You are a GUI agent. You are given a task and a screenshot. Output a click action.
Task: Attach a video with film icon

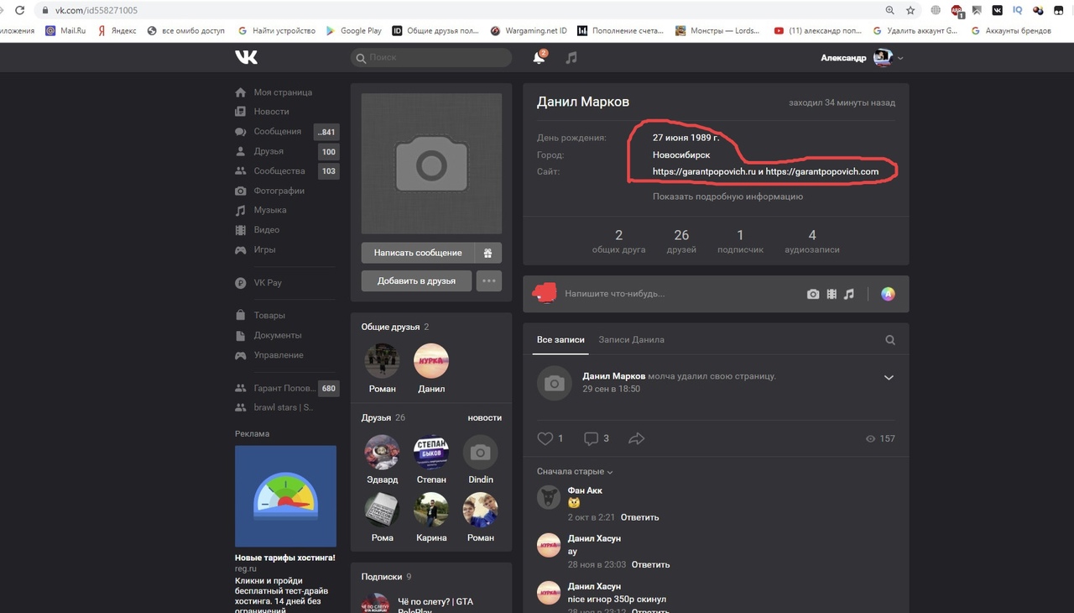point(832,294)
